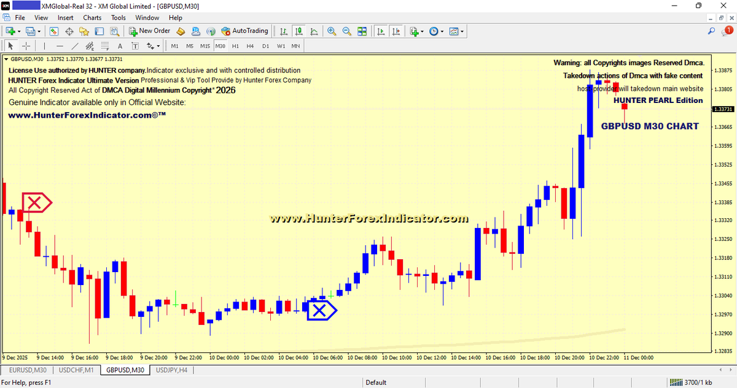Viewport: 737px width, 388px height.
Task: Expand the Profiles dropdown arrow
Action: click(39, 31)
